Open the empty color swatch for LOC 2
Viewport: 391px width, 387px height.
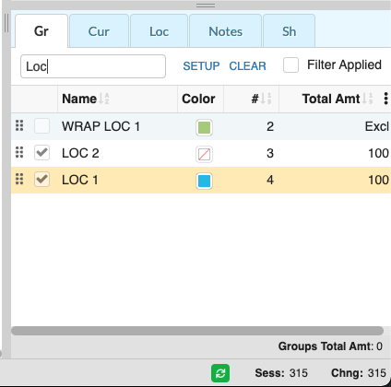coord(204,154)
